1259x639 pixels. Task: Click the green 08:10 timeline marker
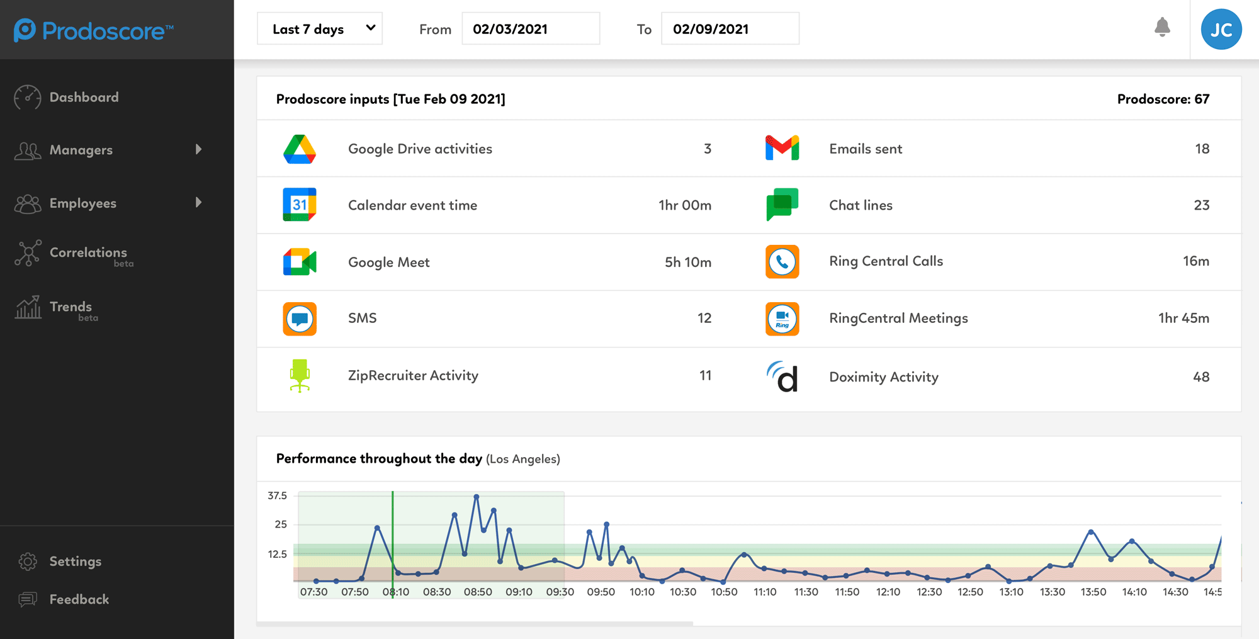(393, 545)
